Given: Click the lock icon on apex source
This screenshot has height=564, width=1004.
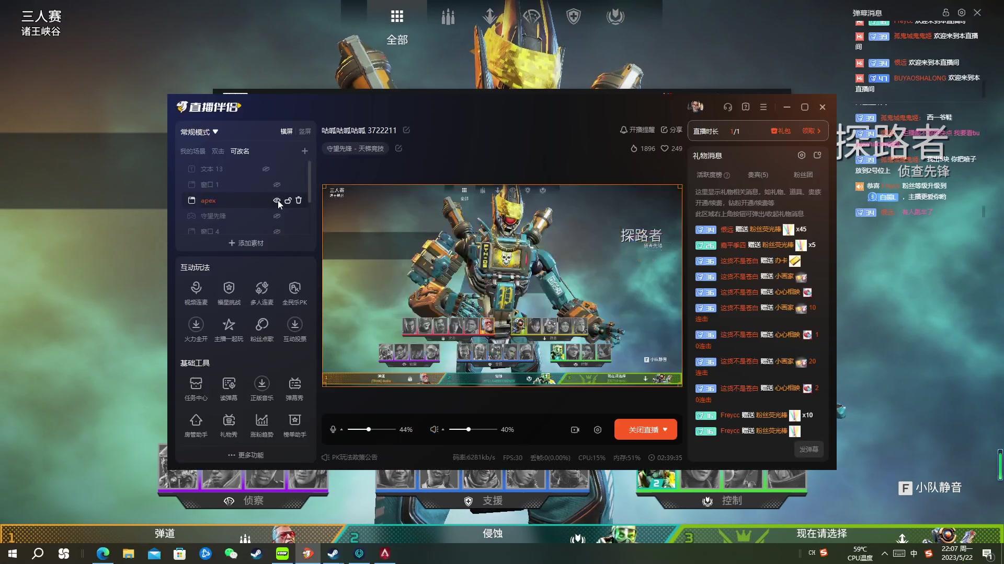Looking at the screenshot, I should 288,200.
